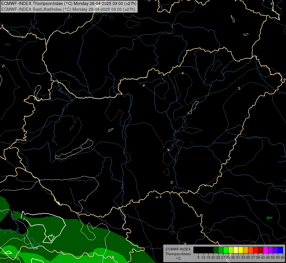
Task: Click the legend scale value 25
Action: pos(218,257)
